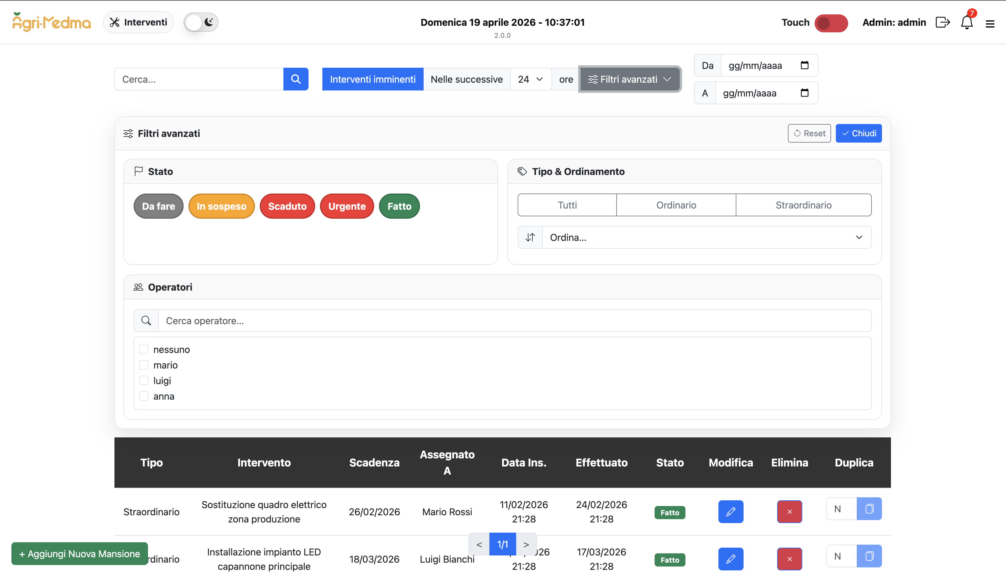
Task: Toggle the Da fare status filter
Action: click(158, 206)
